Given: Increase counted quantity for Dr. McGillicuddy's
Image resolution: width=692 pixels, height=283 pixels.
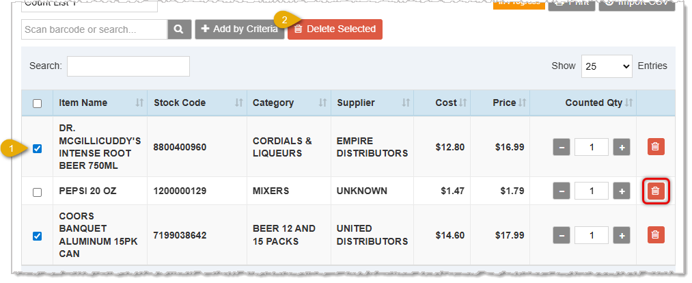Looking at the screenshot, I should [622, 147].
